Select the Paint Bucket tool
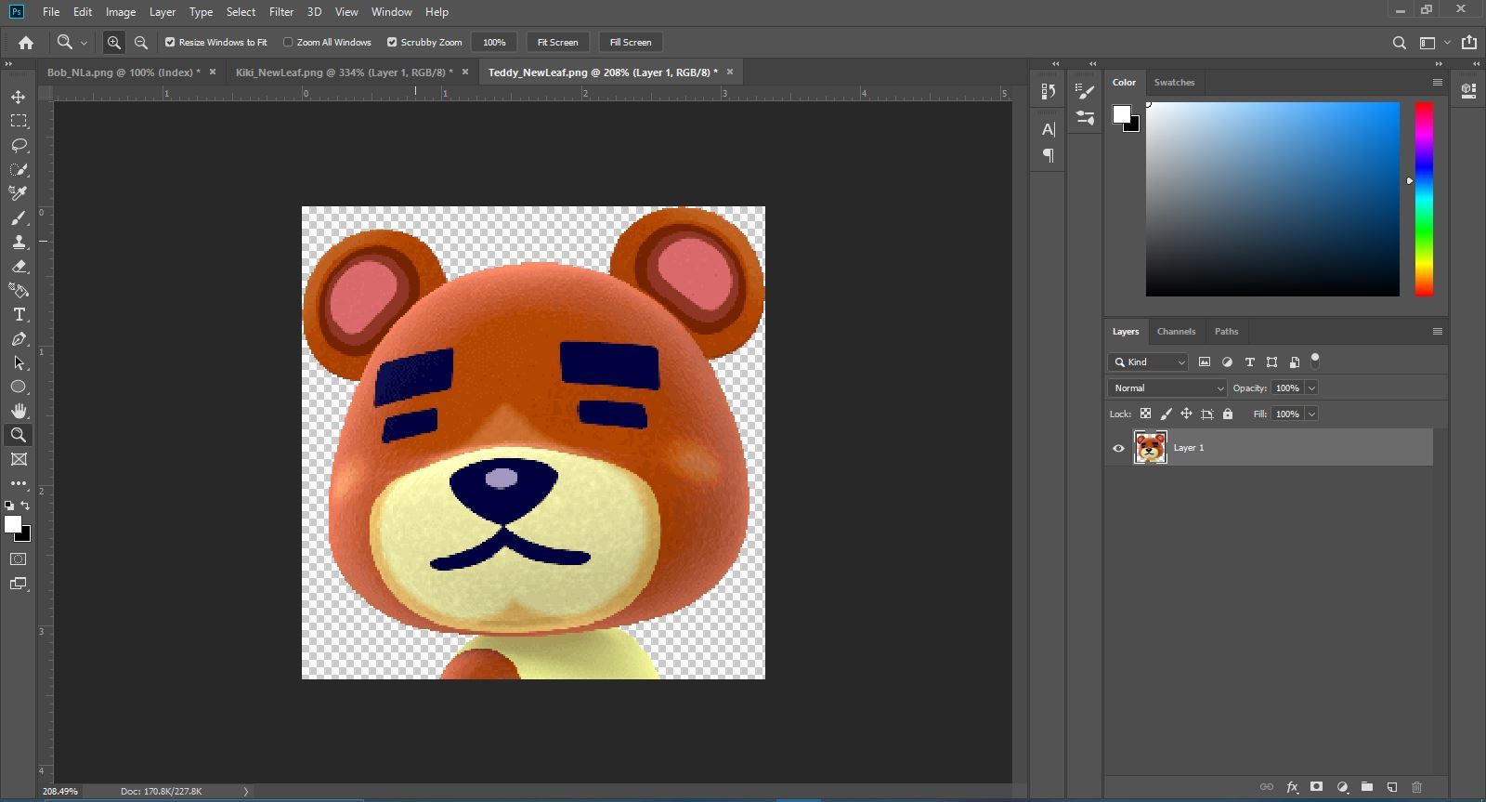This screenshot has height=802, width=1486. tap(19, 290)
